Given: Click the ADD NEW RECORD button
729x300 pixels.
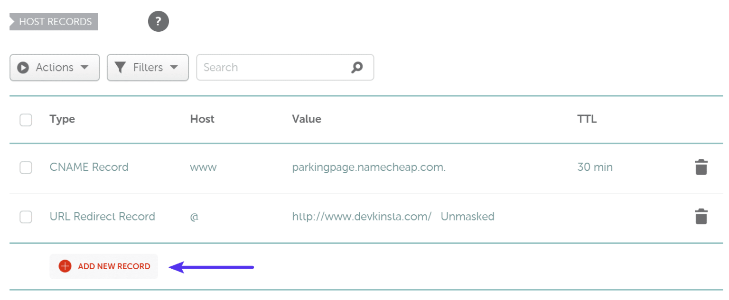Looking at the screenshot, I should pos(103,266).
